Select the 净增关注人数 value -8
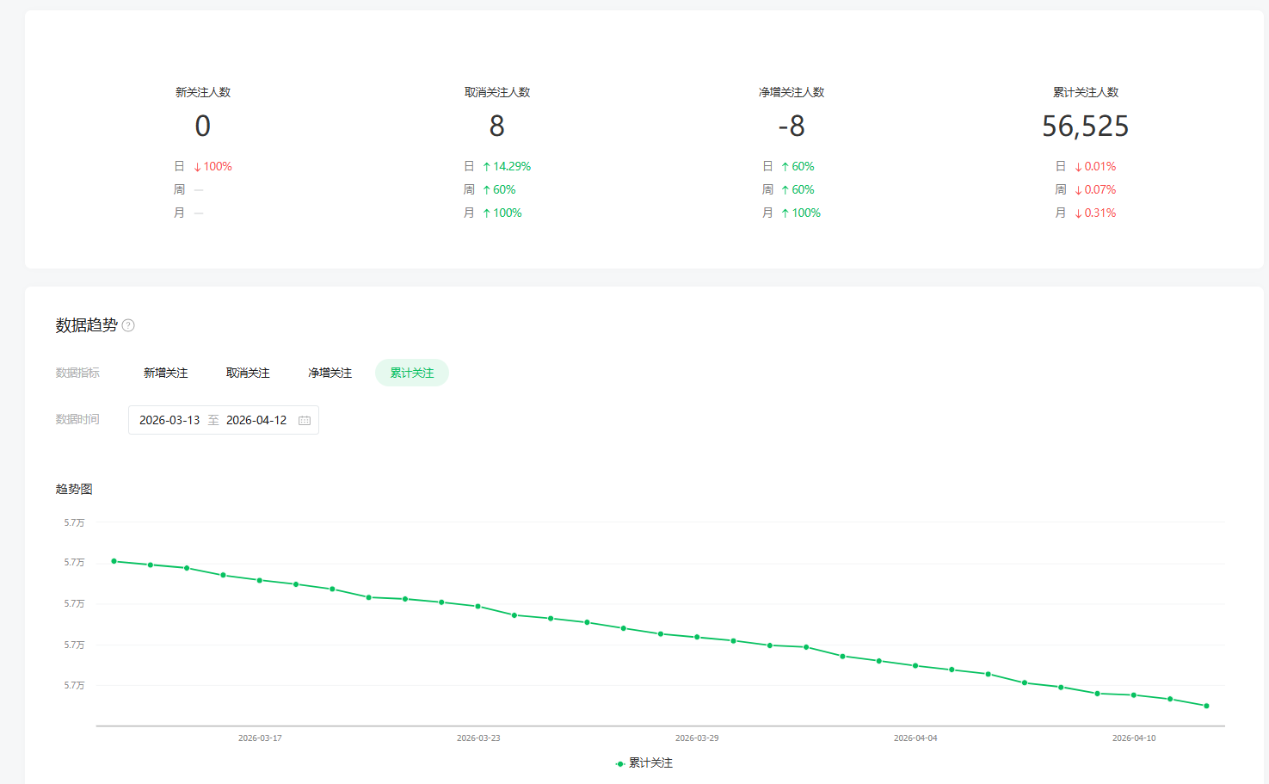This screenshot has width=1269, height=784. (x=792, y=127)
